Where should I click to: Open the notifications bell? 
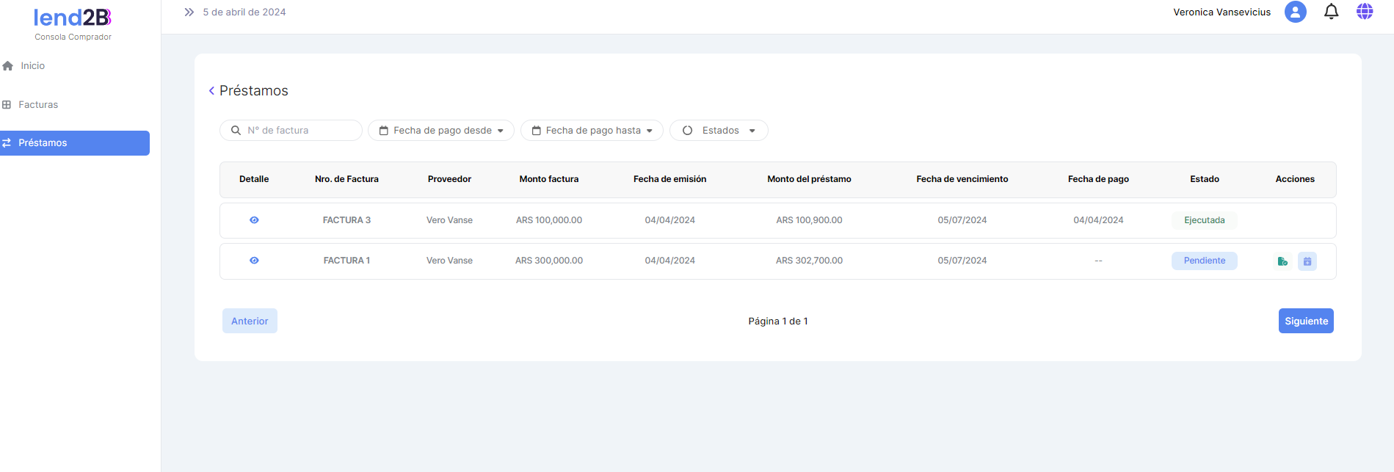tap(1331, 12)
